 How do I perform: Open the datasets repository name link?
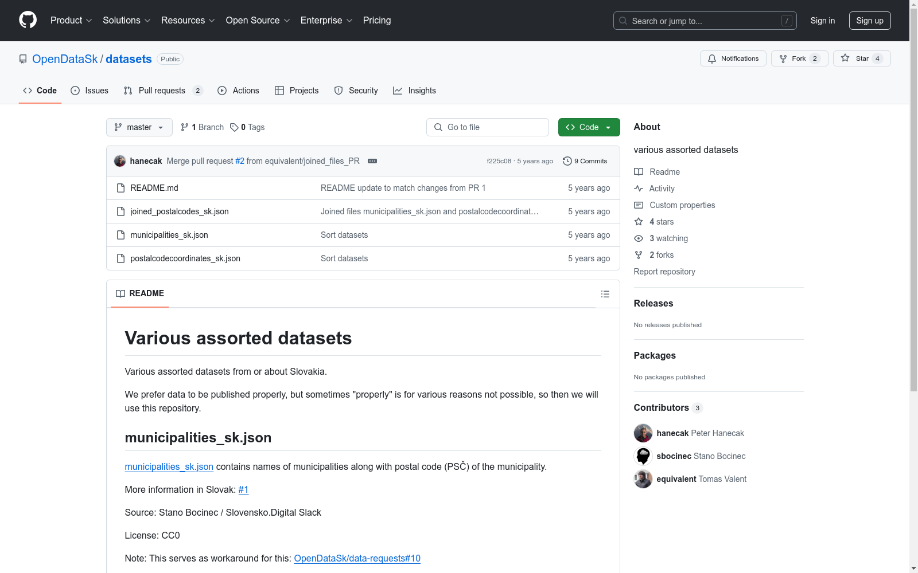tap(129, 59)
